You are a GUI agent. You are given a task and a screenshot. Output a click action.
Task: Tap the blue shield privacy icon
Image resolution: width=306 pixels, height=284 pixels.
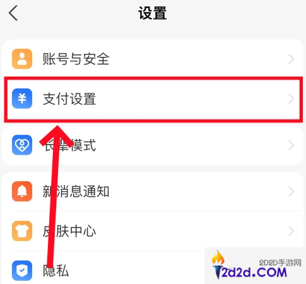click(22, 271)
